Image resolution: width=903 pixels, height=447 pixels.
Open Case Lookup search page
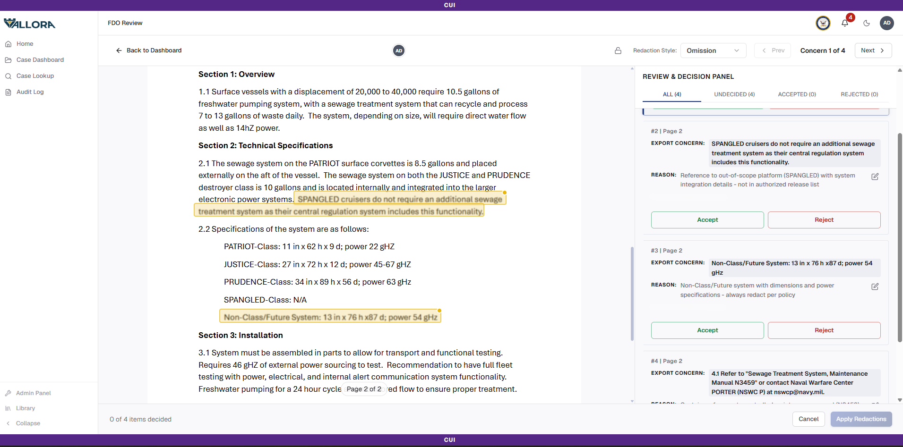[x=35, y=76]
